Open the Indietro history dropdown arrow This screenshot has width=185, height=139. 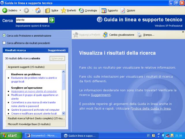click(x=20, y=10)
